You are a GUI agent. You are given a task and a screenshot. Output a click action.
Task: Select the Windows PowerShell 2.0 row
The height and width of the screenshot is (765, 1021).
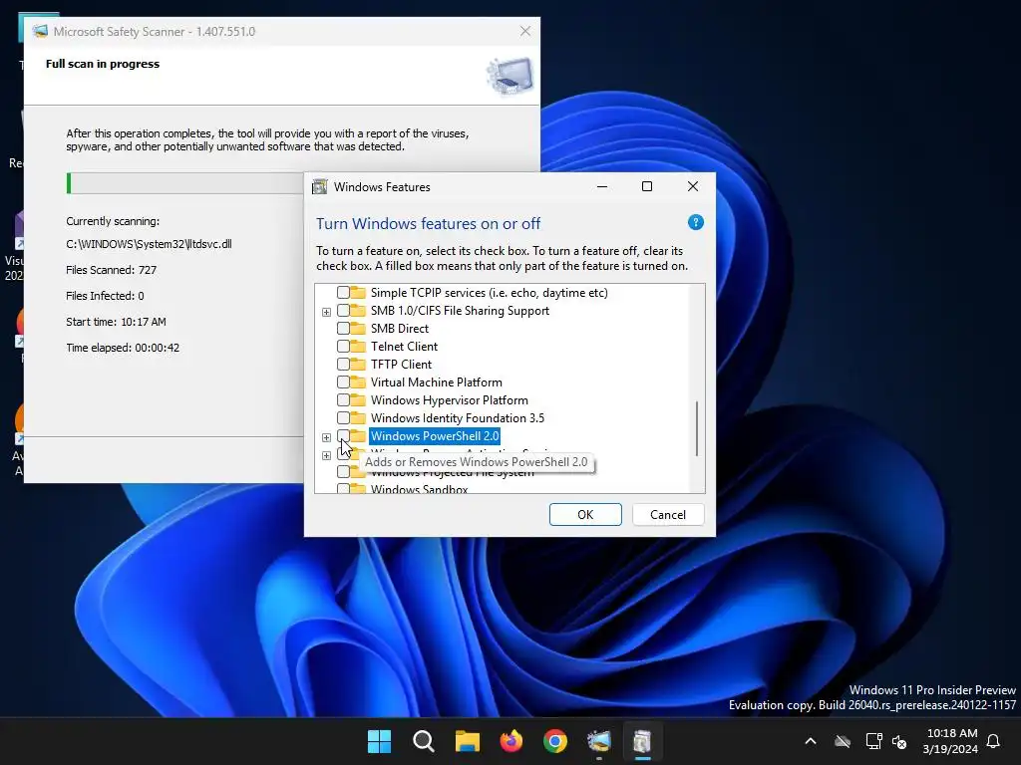(435, 436)
